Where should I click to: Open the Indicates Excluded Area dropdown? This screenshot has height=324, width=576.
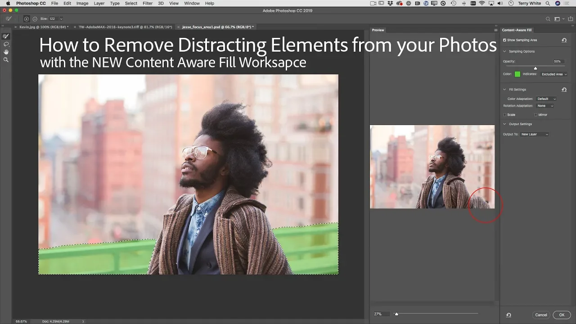pos(554,74)
